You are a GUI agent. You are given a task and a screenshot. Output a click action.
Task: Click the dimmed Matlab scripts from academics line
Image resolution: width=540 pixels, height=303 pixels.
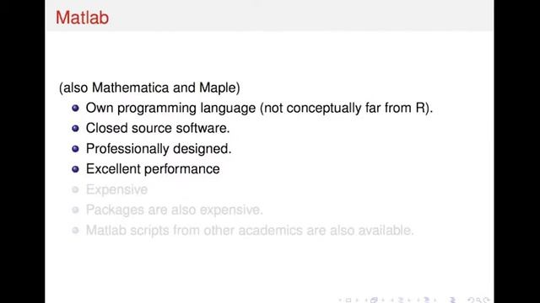(x=250, y=230)
